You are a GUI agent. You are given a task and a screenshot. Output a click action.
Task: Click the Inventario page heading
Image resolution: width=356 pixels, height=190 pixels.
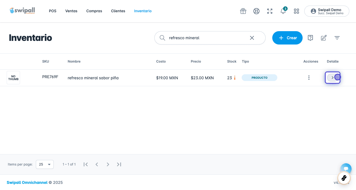click(30, 38)
